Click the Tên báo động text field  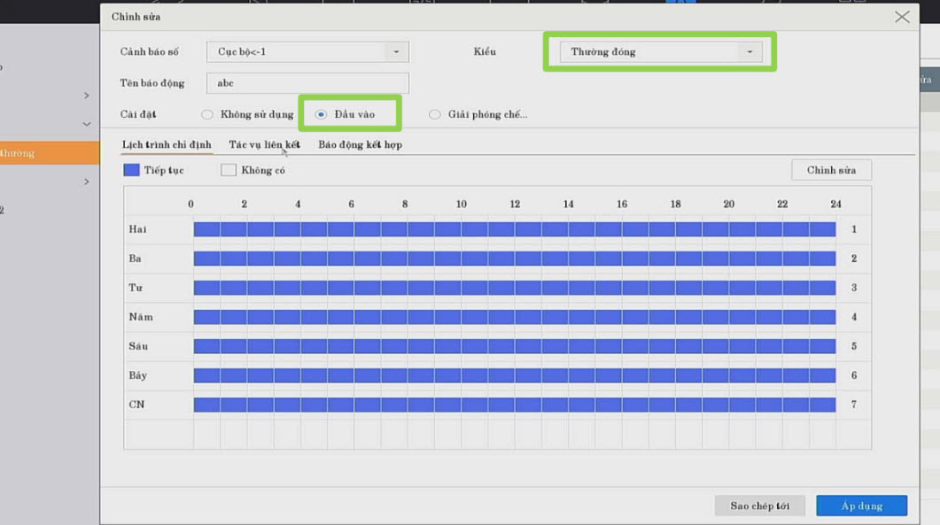click(x=307, y=83)
